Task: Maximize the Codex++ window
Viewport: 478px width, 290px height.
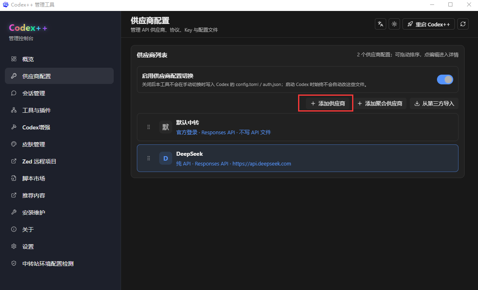Action: pos(450,4)
